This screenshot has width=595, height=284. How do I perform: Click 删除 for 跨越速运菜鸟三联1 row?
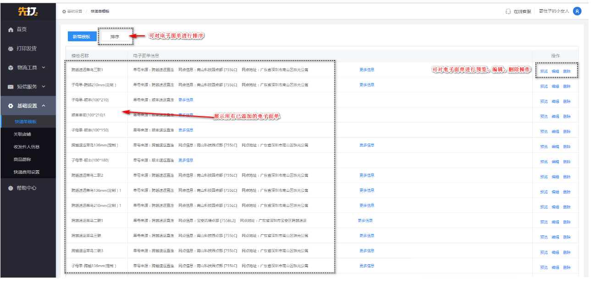pyautogui.click(x=567, y=72)
